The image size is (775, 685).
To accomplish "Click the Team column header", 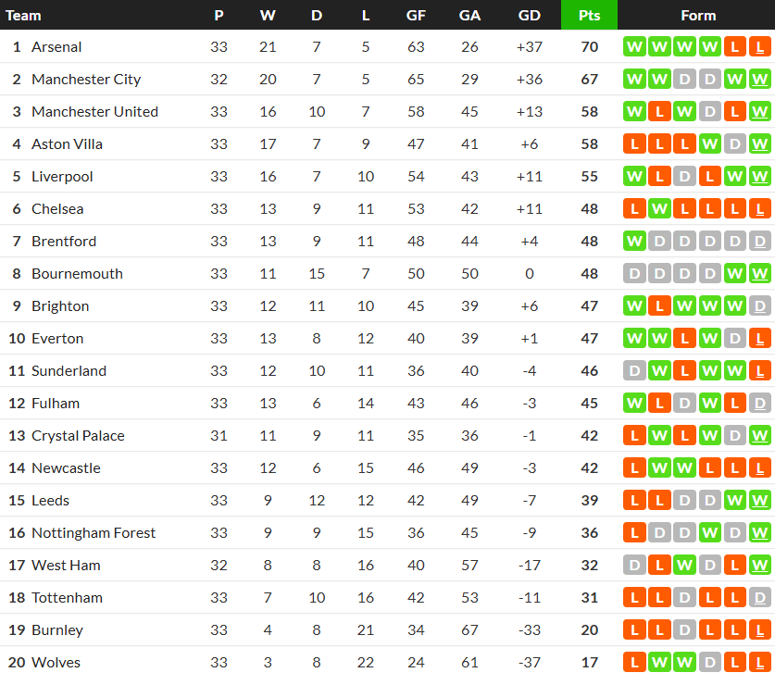I will click(23, 15).
